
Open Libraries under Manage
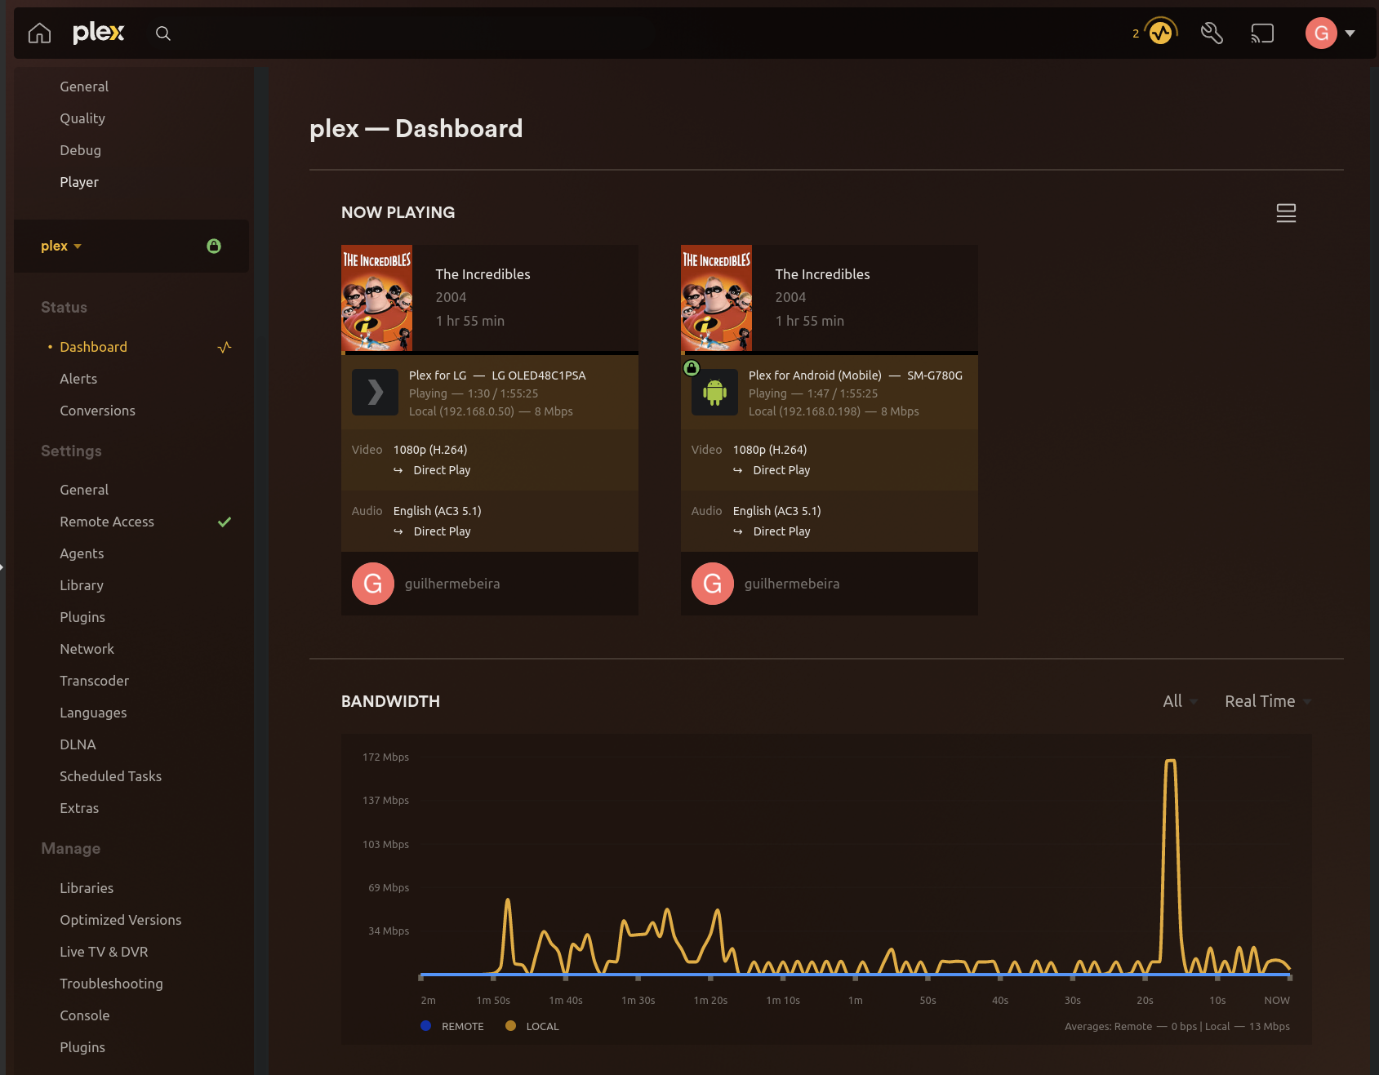[x=87, y=888]
